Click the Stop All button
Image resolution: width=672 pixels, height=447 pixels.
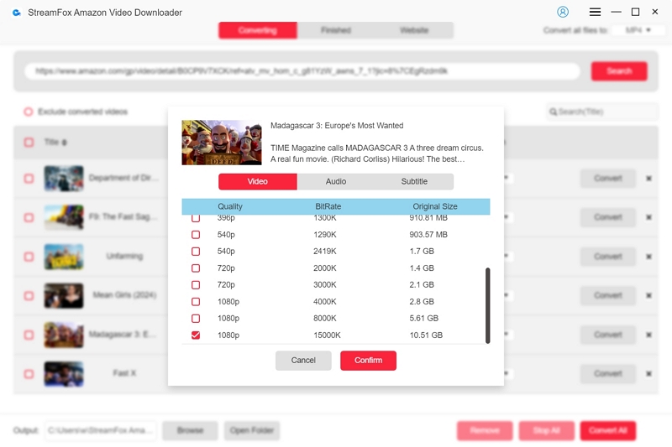point(547,430)
